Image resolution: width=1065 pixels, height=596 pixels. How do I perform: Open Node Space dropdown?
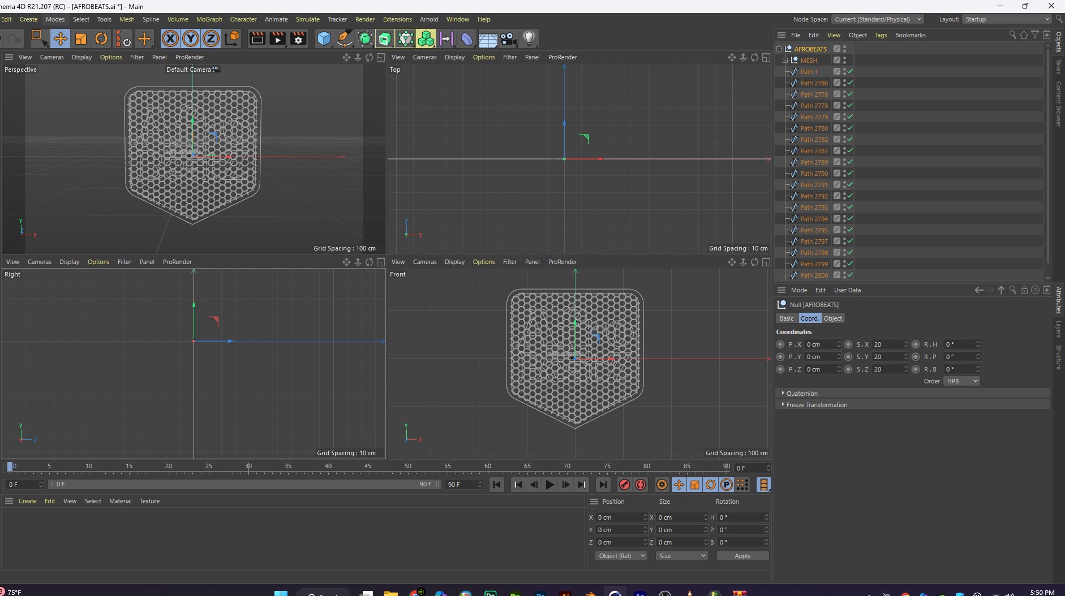(x=878, y=19)
